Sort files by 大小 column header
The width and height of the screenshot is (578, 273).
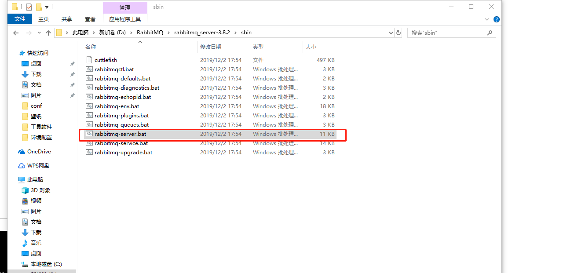(311, 47)
